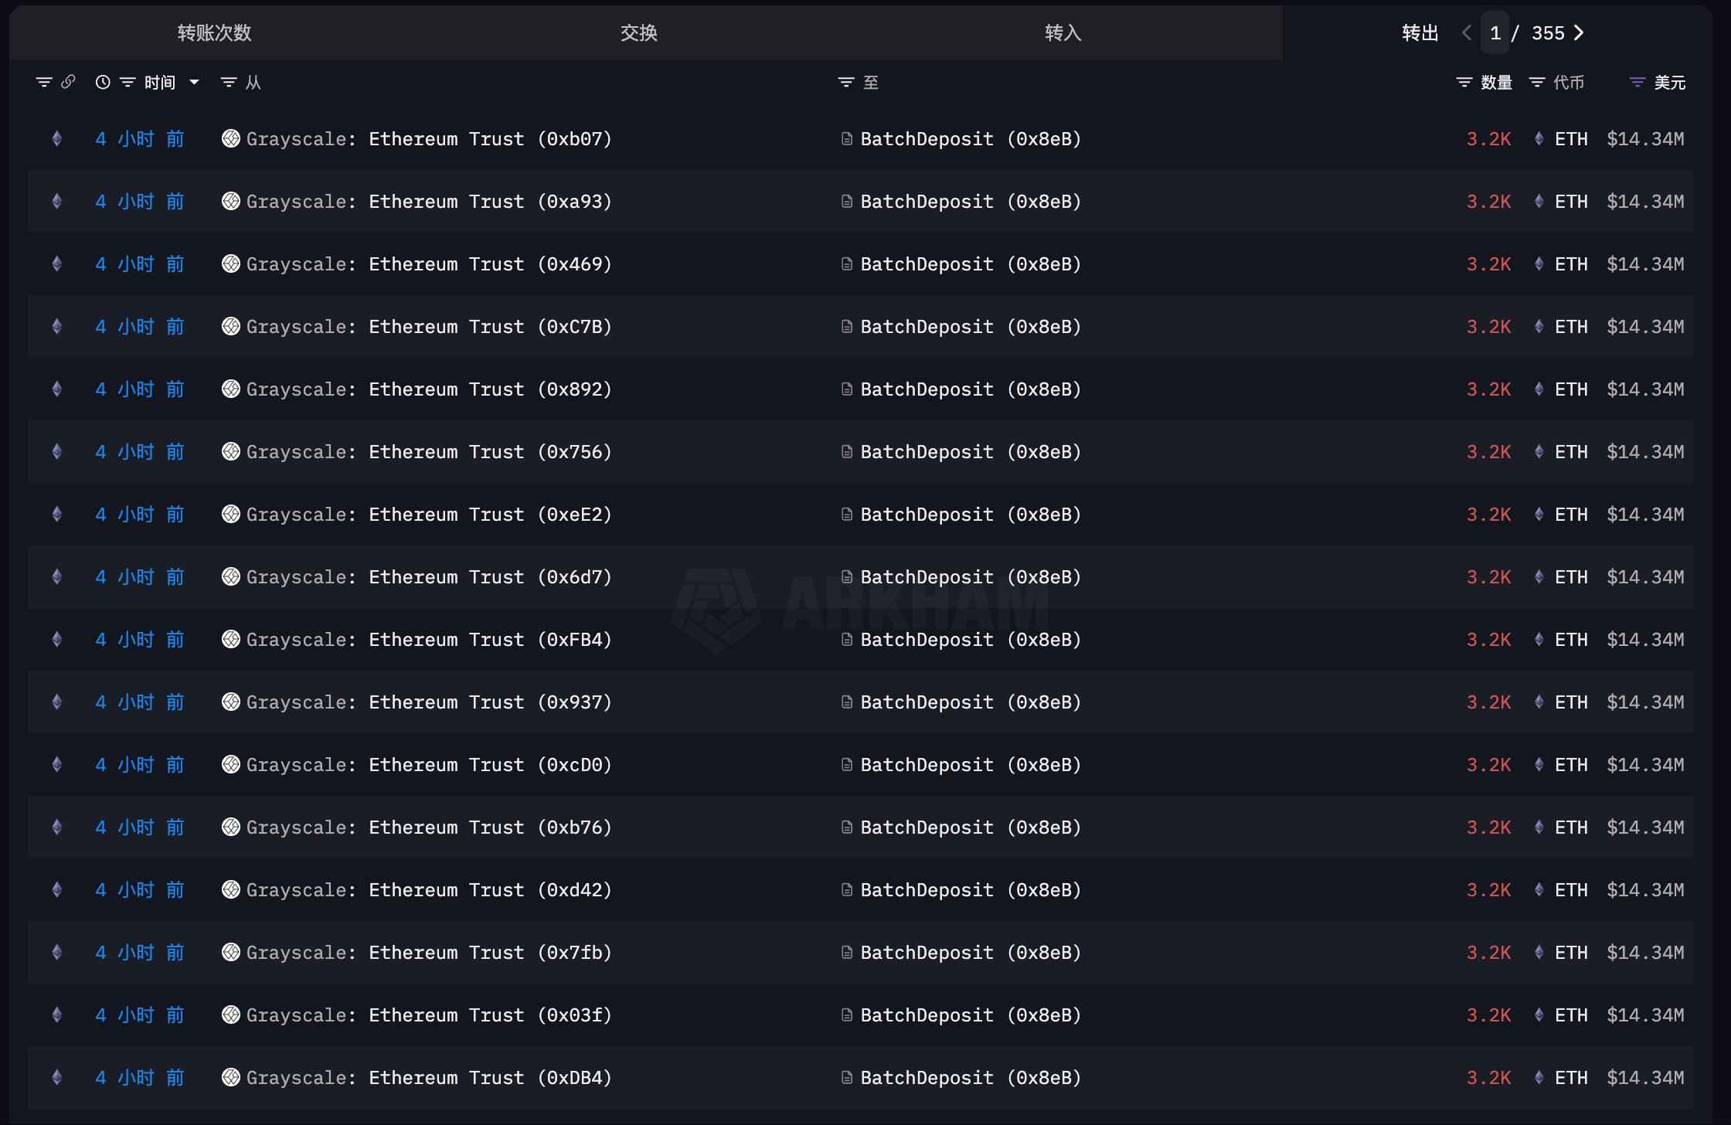Open the filter for the 从 column
This screenshot has height=1125, width=1731.
229,83
